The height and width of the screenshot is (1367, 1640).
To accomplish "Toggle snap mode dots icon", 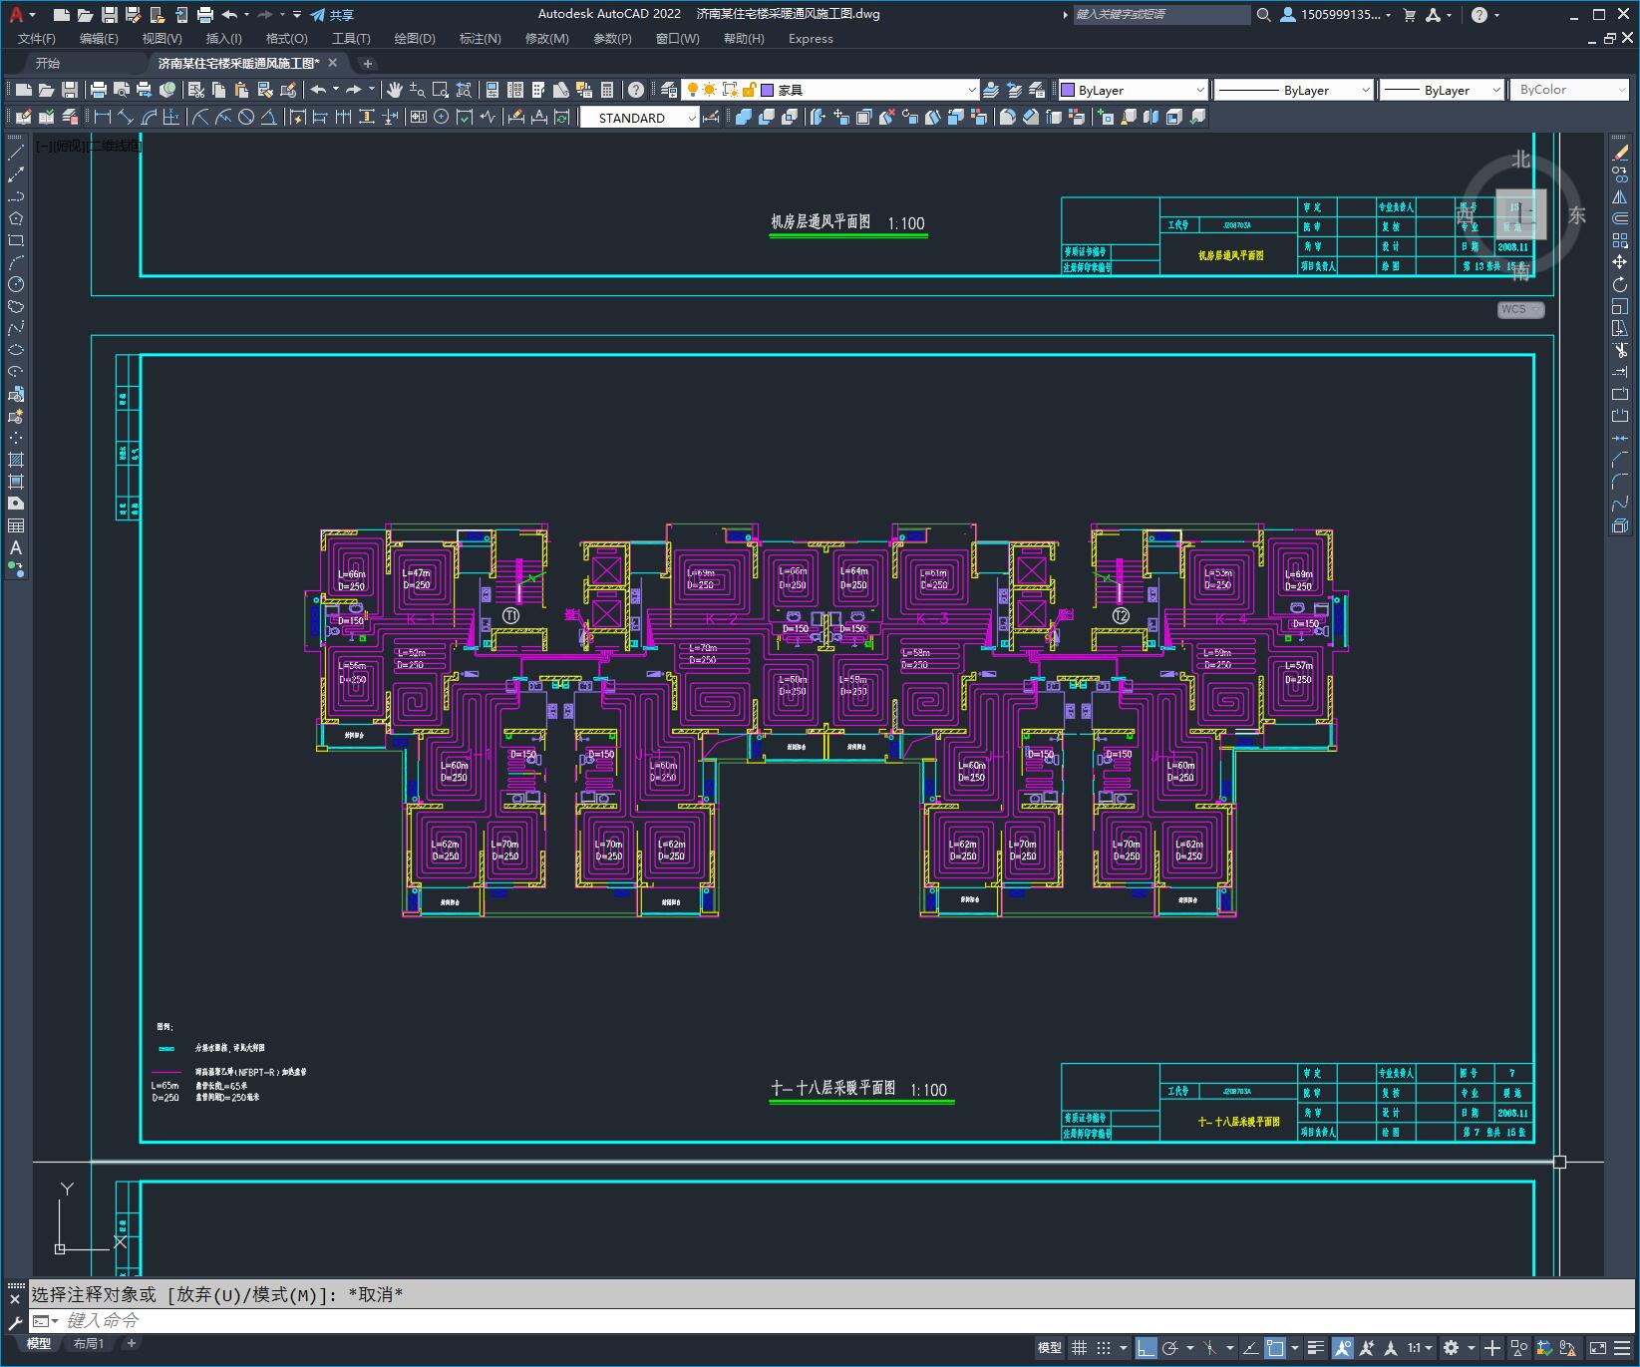I will [1104, 1348].
